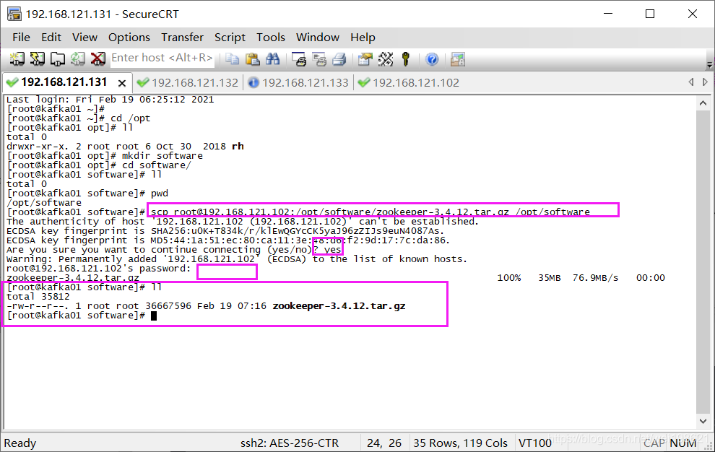Focus the Enter host input field
The image size is (715, 452).
(162, 58)
